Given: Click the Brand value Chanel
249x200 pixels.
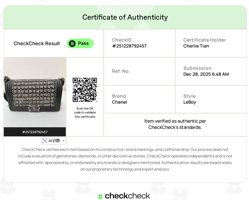Looking at the screenshot, I should click(x=119, y=102).
